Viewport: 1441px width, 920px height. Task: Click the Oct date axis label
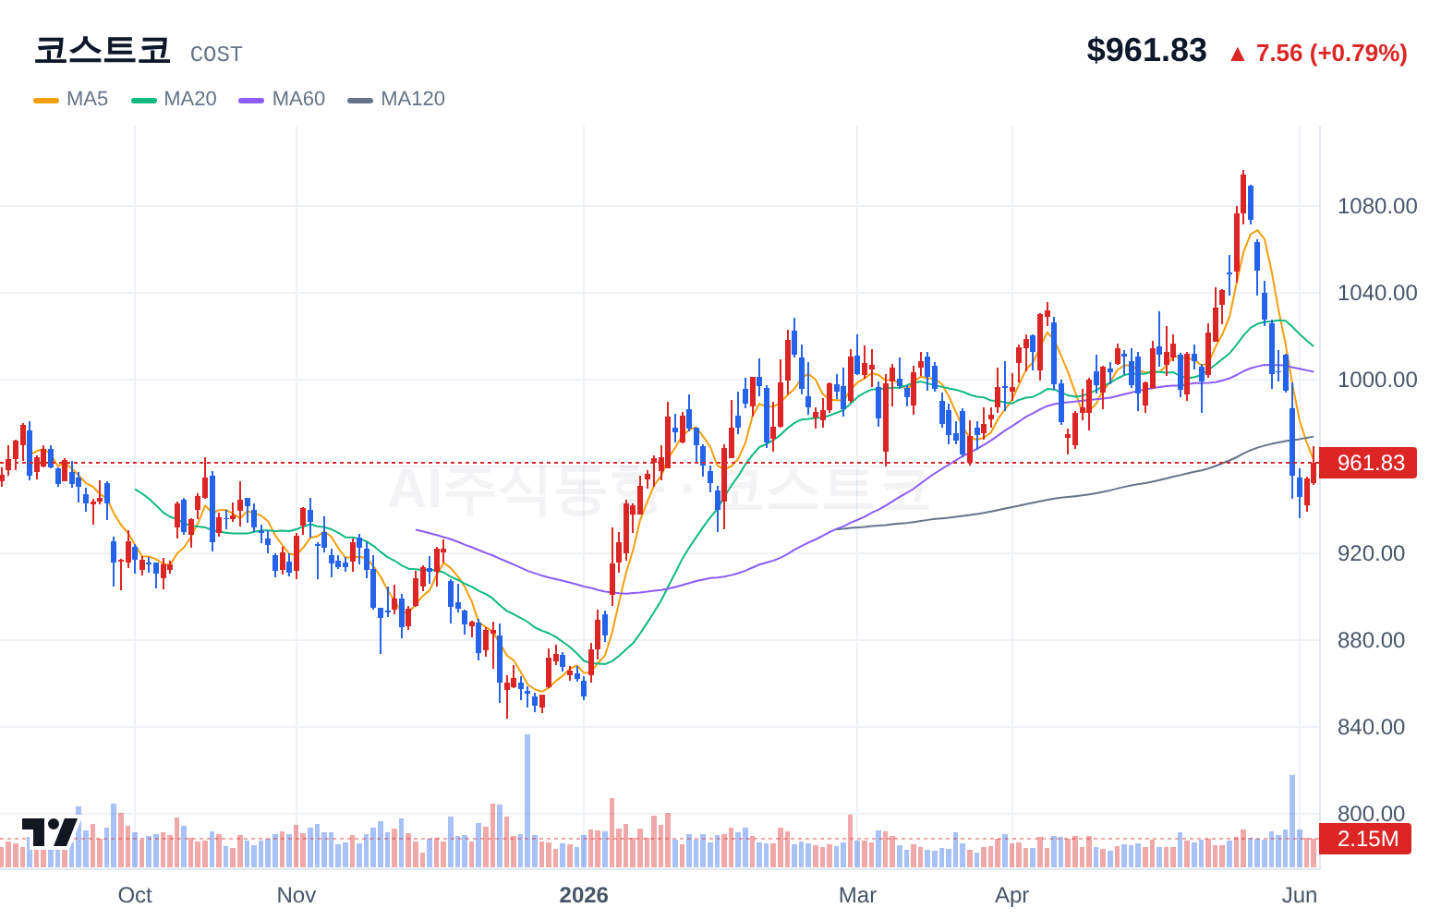tap(135, 895)
